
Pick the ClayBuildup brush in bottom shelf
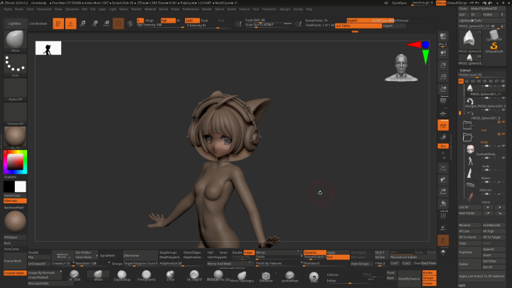tap(123, 276)
